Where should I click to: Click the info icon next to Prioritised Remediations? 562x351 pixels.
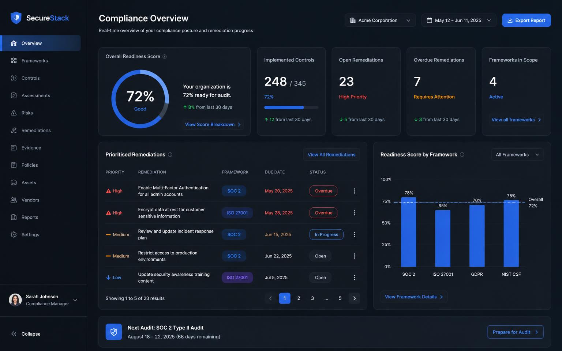point(170,155)
